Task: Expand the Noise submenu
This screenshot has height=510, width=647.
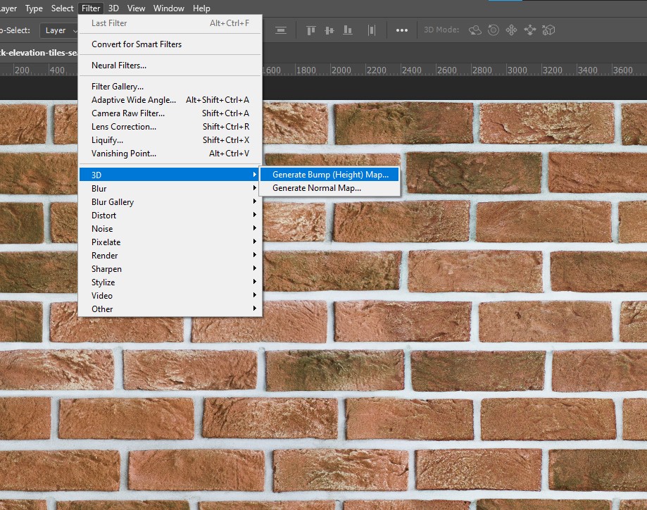Action: (170, 229)
